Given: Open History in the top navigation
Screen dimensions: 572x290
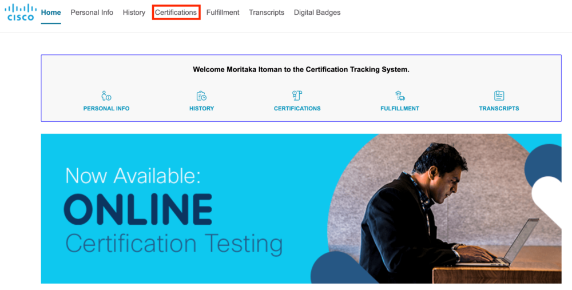Looking at the screenshot, I should pyautogui.click(x=134, y=13).
